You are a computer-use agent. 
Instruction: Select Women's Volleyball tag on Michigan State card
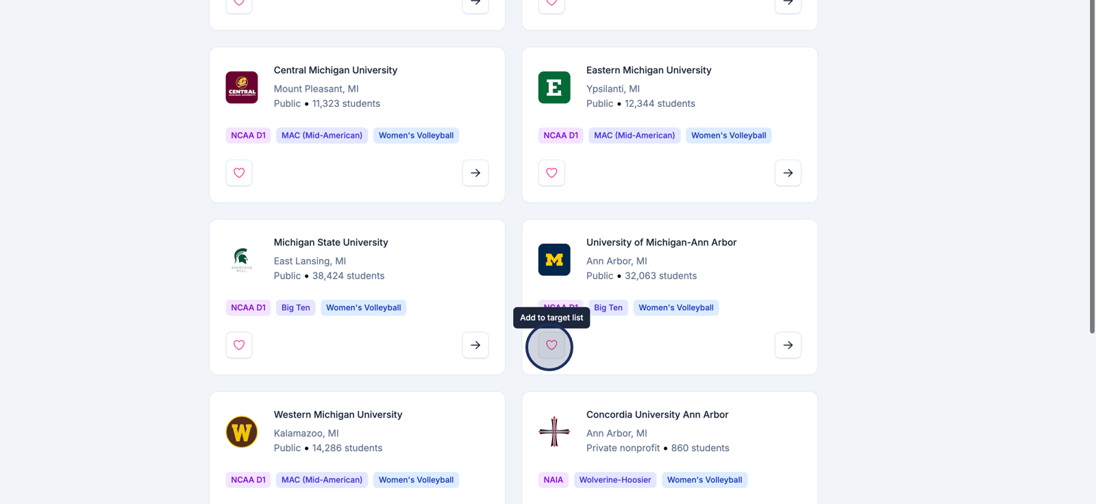click(364, 307)
